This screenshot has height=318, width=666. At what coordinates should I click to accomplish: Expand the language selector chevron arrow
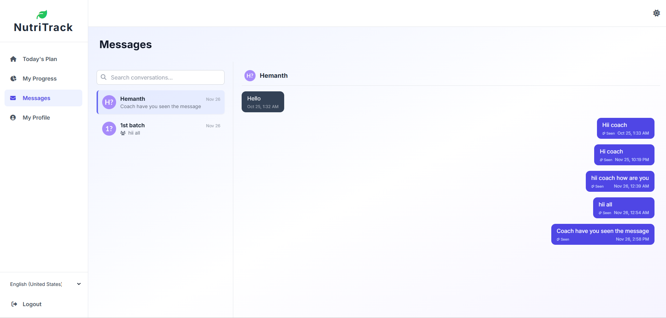[79, 284]
